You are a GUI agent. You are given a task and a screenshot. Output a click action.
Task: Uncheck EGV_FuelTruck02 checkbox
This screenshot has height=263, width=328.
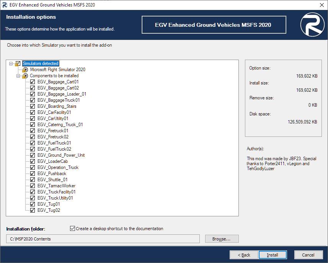coord(33,149)
